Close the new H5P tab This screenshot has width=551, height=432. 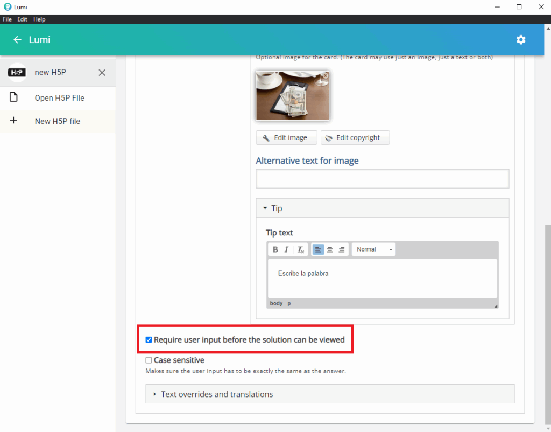tap(102, 73)
